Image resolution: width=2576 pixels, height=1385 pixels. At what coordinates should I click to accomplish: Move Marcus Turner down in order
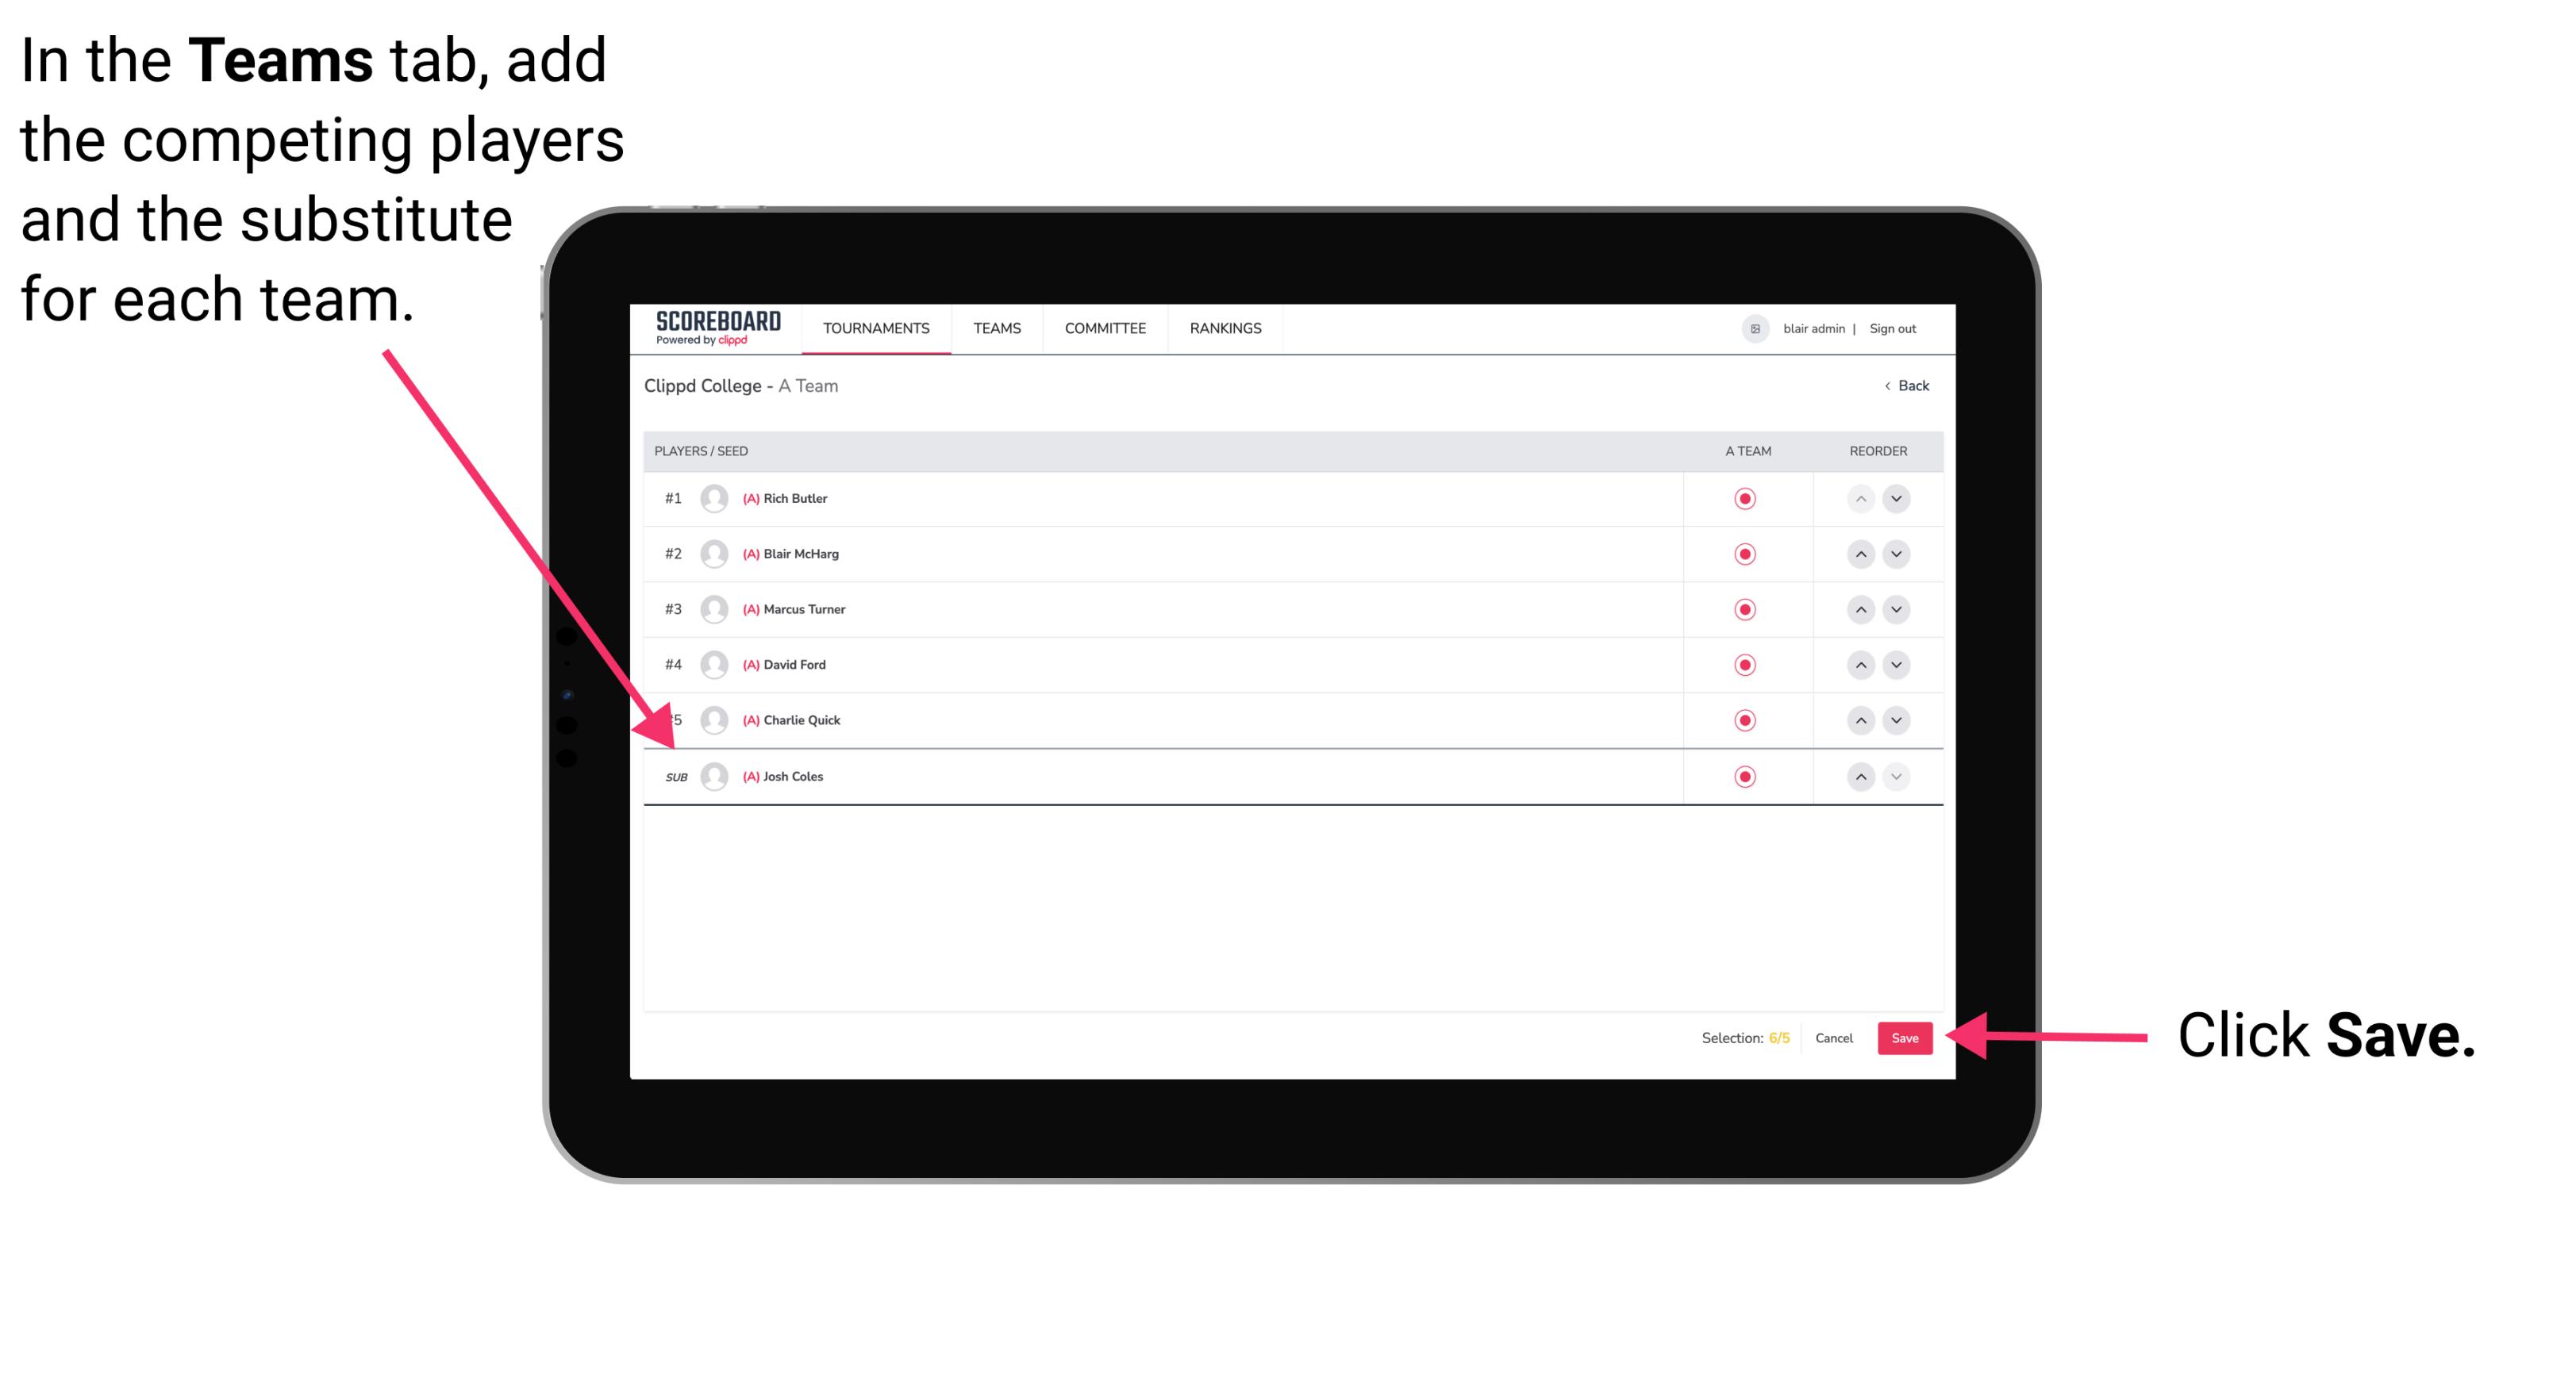1896,609
